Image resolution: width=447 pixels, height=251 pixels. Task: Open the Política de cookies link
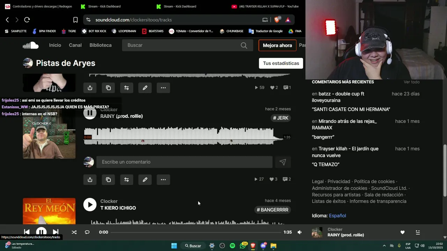tap(374, 182)
